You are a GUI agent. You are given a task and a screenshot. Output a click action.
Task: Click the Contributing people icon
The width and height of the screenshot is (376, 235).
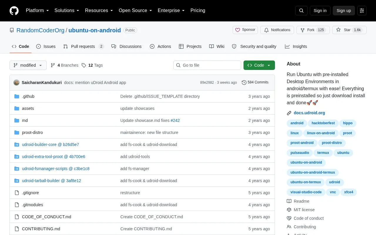[289, 227]
